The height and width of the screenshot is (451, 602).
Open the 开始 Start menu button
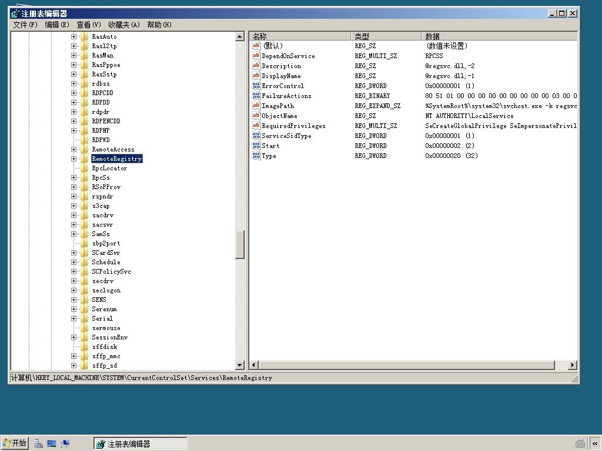[15, 443]
